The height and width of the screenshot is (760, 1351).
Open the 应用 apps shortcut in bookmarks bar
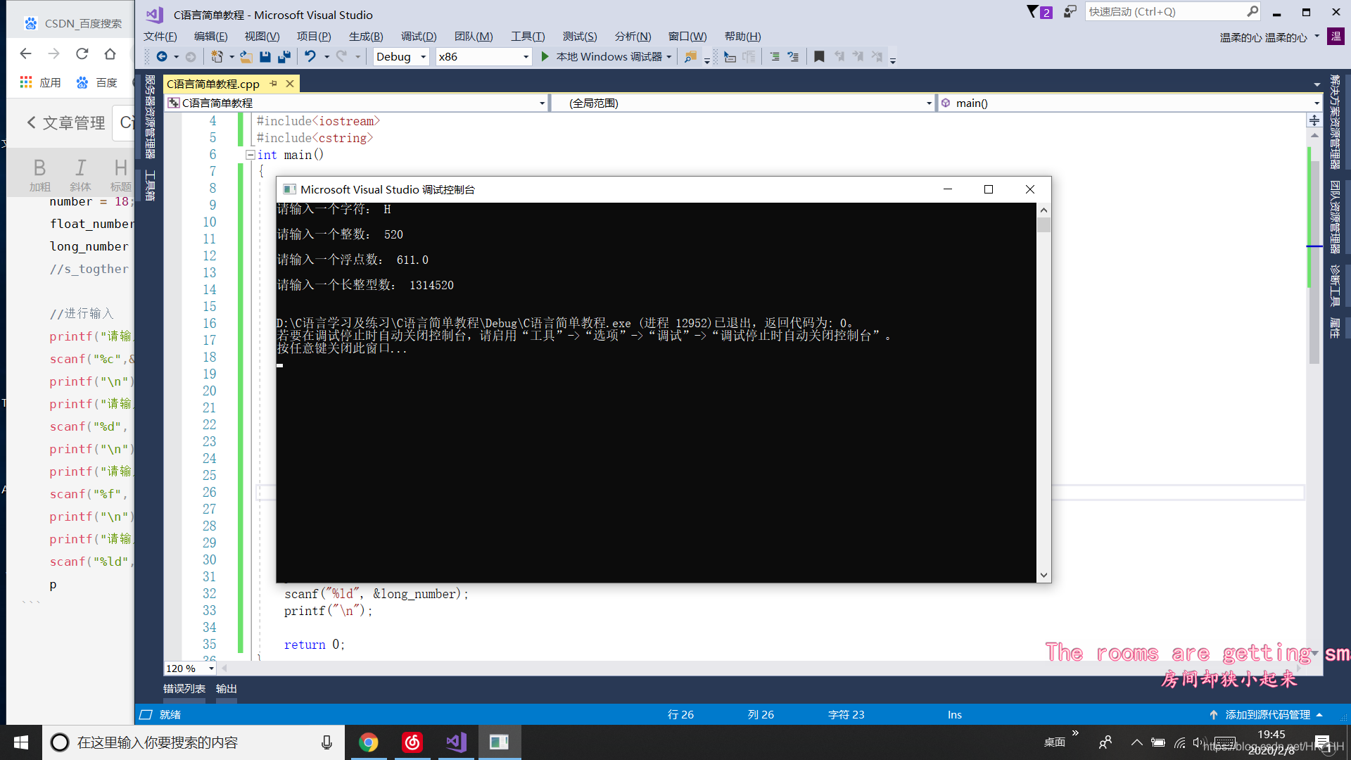click(x=41, y=82)
